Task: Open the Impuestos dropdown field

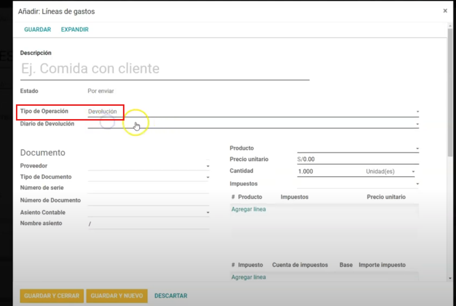Action: pyautogui.click(x=358, y=184)
